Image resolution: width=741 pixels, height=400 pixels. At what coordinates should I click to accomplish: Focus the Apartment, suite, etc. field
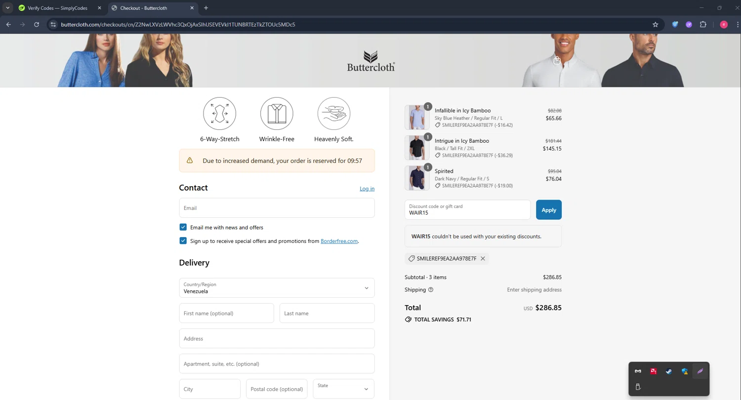coord(277,363)
